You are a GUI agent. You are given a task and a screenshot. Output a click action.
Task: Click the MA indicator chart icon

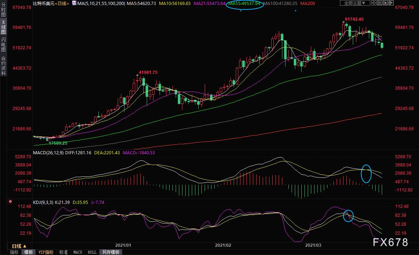[x=74, y=3]
